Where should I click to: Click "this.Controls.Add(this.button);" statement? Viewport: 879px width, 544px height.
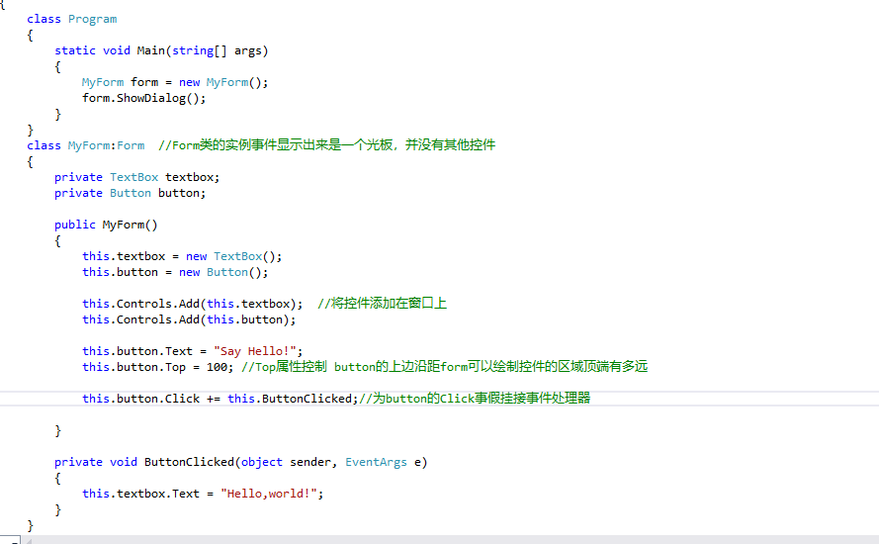(x=189, y=319)
